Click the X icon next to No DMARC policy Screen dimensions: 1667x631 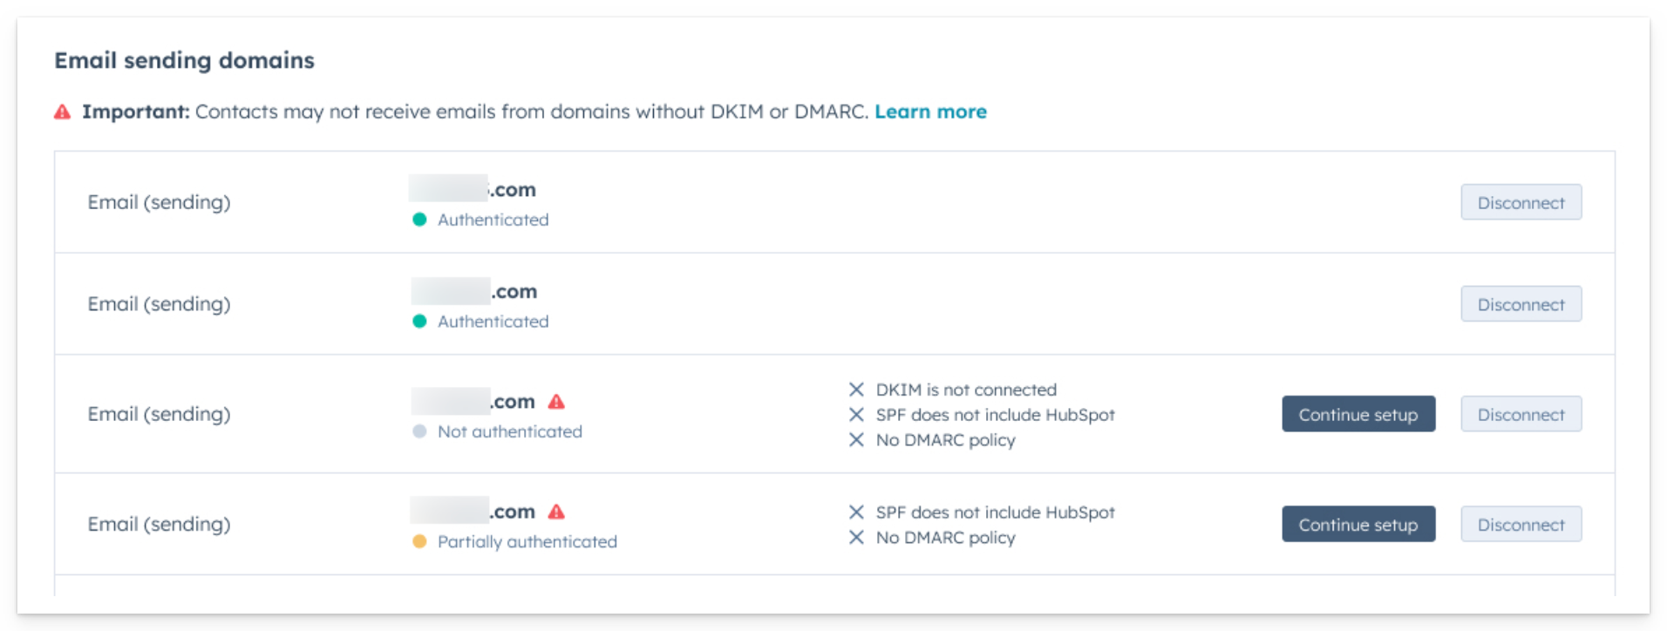coord(855,440)
